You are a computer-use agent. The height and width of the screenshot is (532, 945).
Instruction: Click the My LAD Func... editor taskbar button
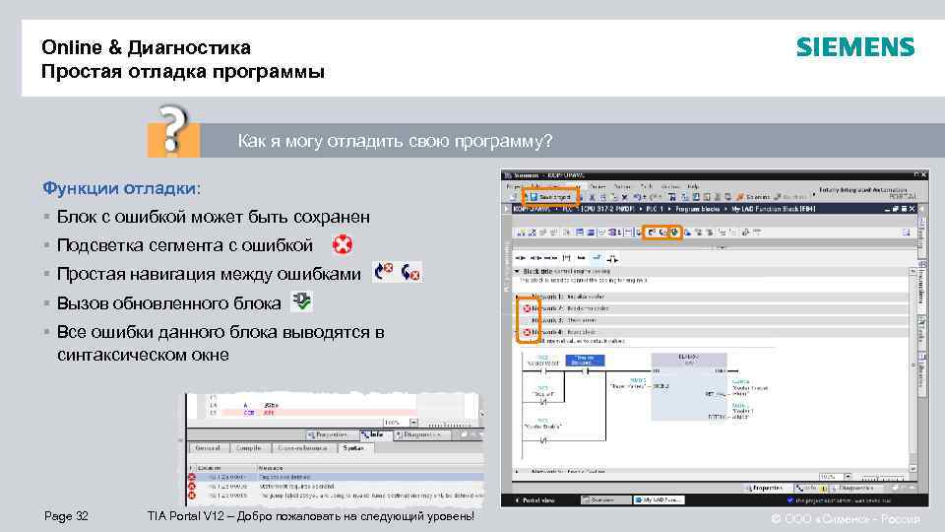(659, 500)
